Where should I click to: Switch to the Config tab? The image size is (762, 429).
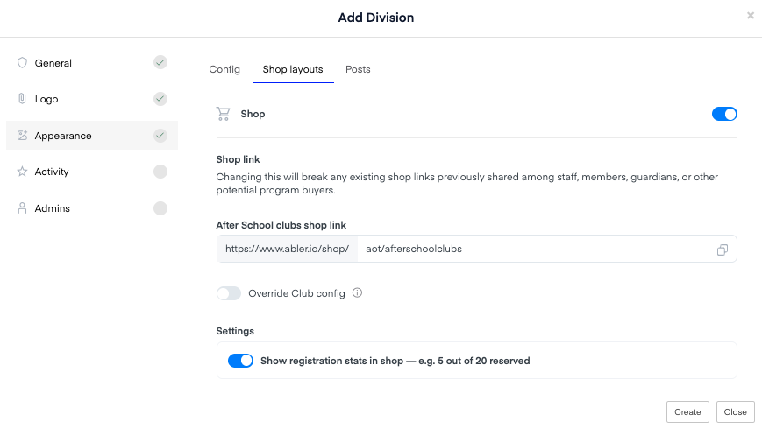pyautogui.click(x=224, y=69)
